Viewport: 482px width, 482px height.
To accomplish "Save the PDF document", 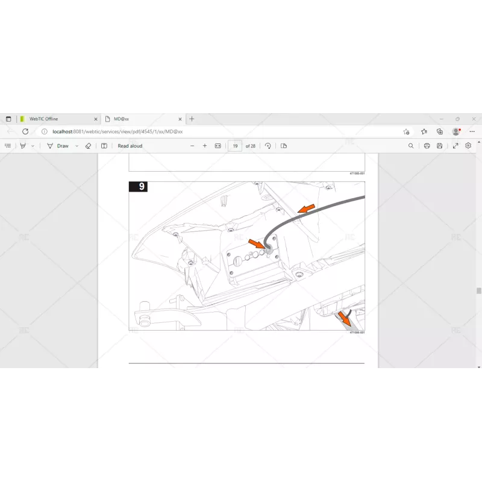I will coord(440,146).
